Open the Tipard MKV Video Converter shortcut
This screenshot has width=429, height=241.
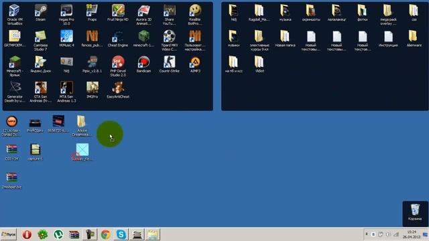coord(170,37)
